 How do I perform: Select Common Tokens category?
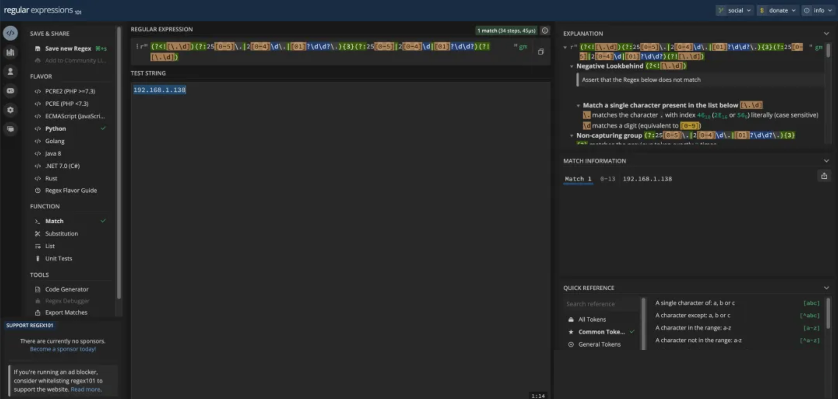pyautogui.click(x=601, y=332)
